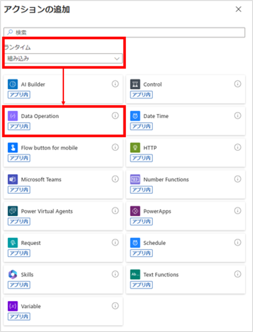Click アプリ内 badge under AI Builder
The image size is (253, 332).
(x=19, y=95)
